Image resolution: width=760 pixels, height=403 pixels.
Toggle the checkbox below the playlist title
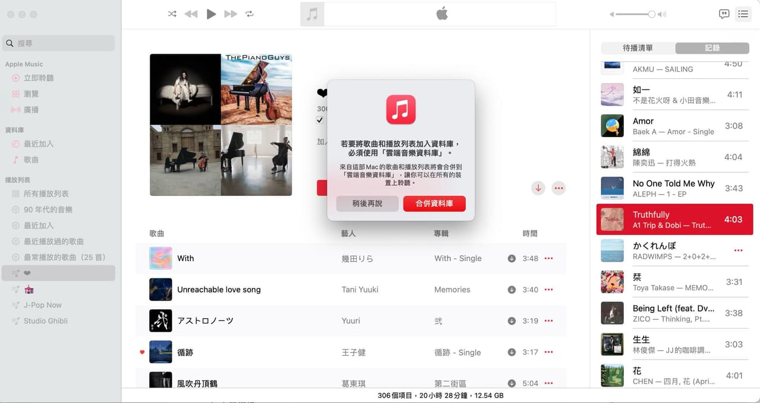(x=320, y=120)
